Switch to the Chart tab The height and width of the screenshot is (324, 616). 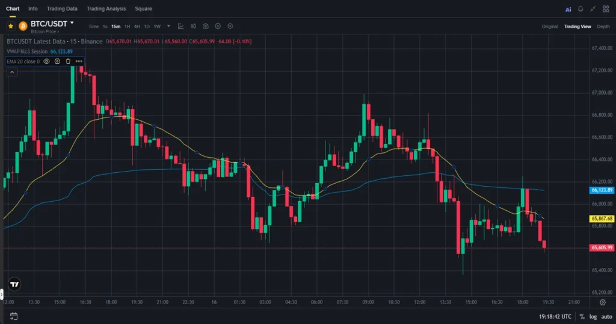pyautogui.click(x=13, y=8)
